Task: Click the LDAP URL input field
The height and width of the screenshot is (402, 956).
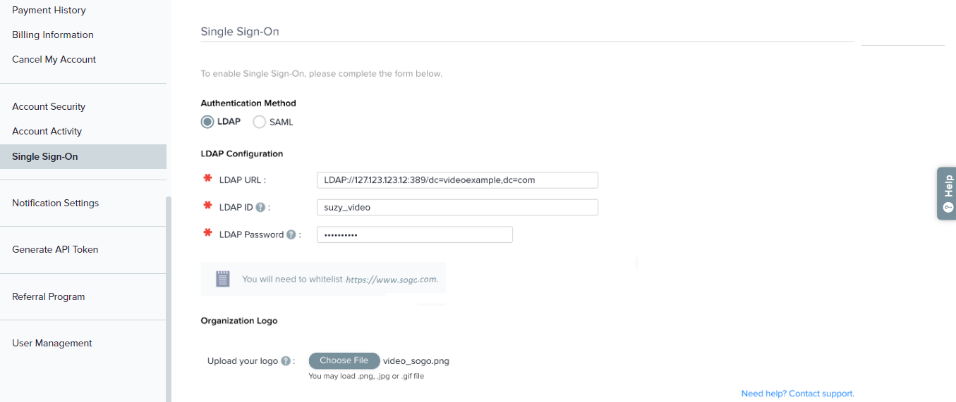Action: [457, 180]
